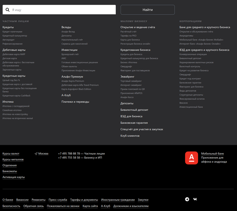Open Тарифы на РКО link
This screenshot has width=237, height=211.
pos(128,36)
